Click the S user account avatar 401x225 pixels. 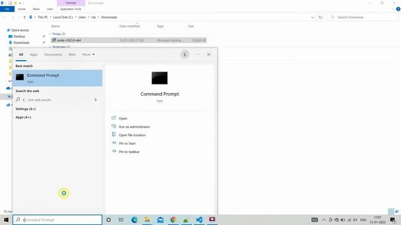(x=185, y=54)
